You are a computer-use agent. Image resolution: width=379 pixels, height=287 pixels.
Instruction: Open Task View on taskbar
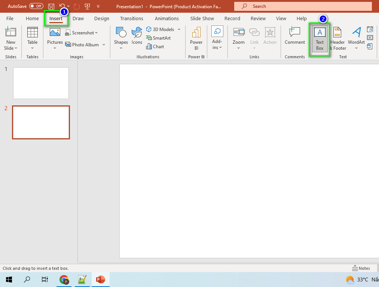pyautogui.click(x=45, y=280)
